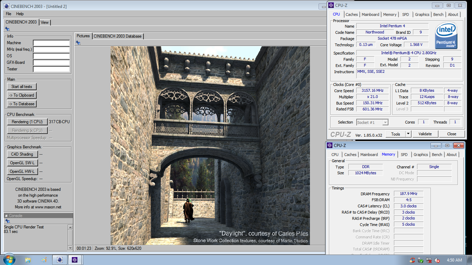Click the red first tray icon

(x=412, y=260)
